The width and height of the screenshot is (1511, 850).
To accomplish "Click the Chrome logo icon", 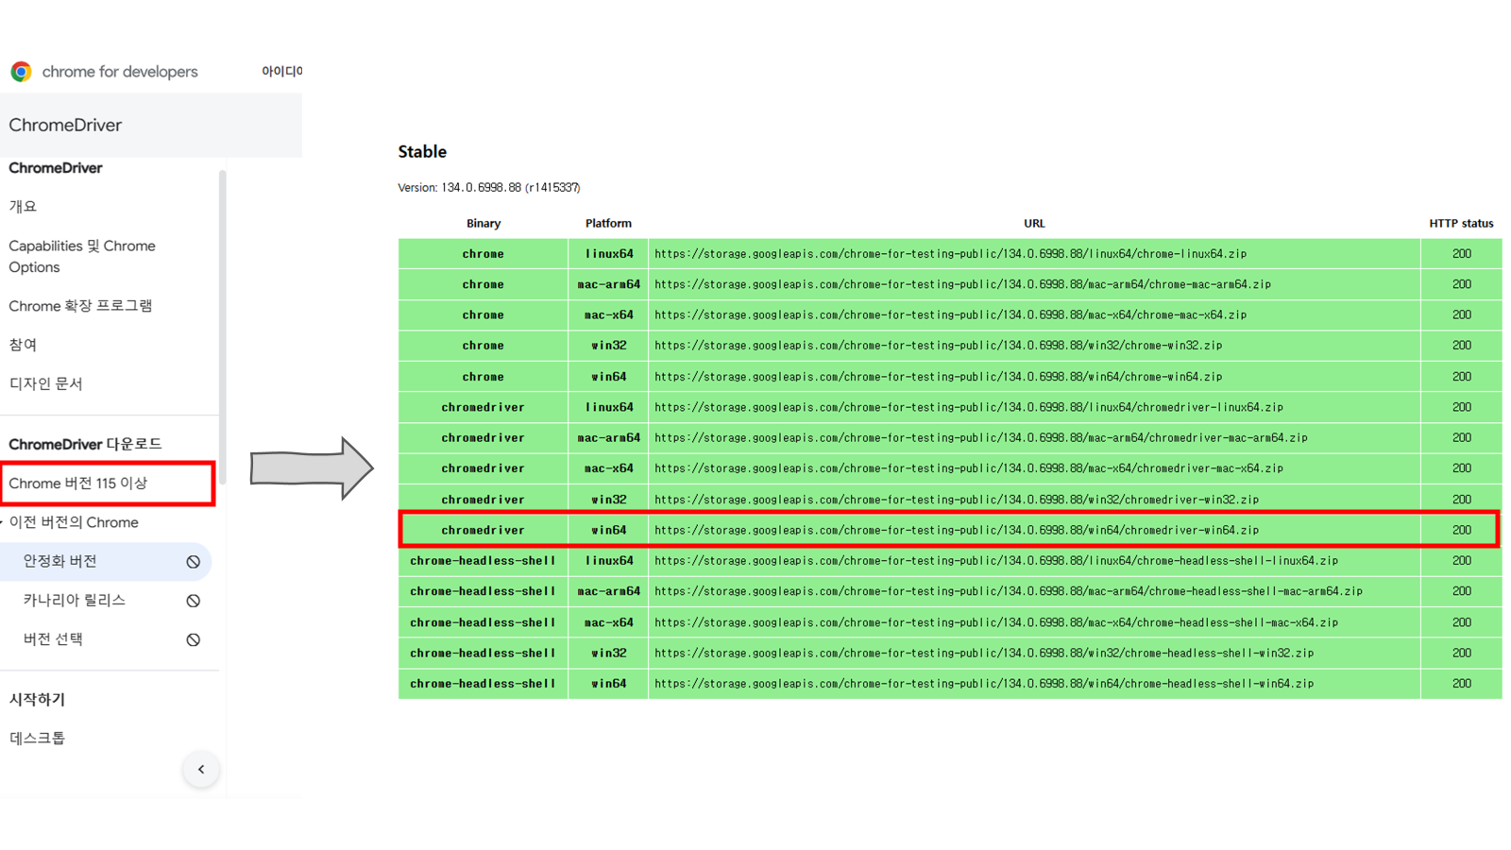I will [21, 72].
